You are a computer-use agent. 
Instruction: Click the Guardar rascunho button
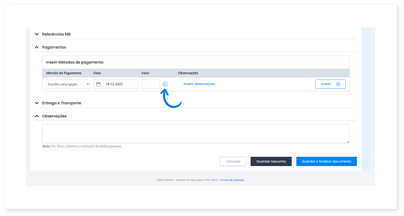tap(271, 161)
